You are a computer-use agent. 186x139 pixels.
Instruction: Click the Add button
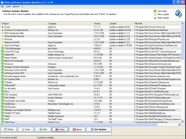coord(43,129)
